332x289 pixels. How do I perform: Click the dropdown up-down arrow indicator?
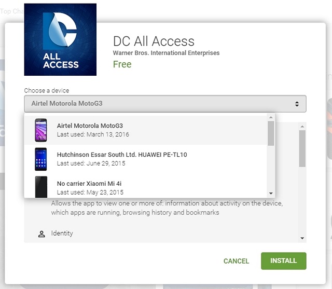[297, 104]
